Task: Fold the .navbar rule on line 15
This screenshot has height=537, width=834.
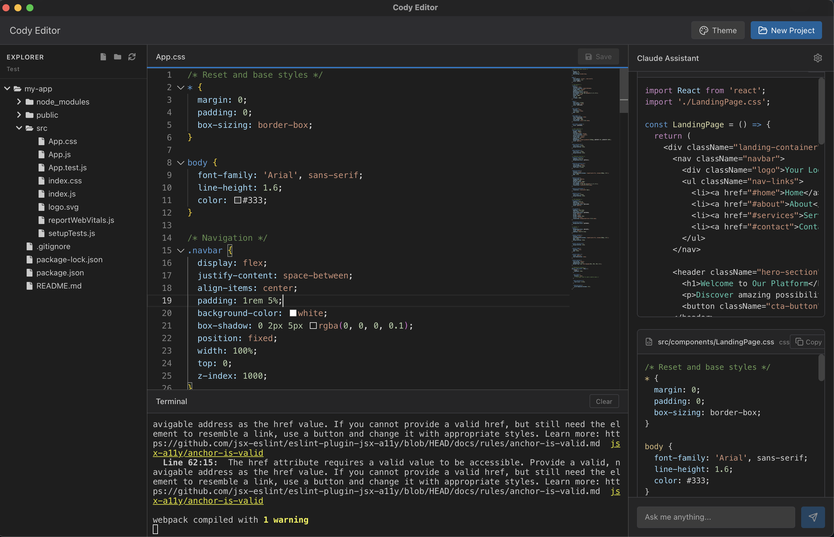Action: tap(181, 251)
